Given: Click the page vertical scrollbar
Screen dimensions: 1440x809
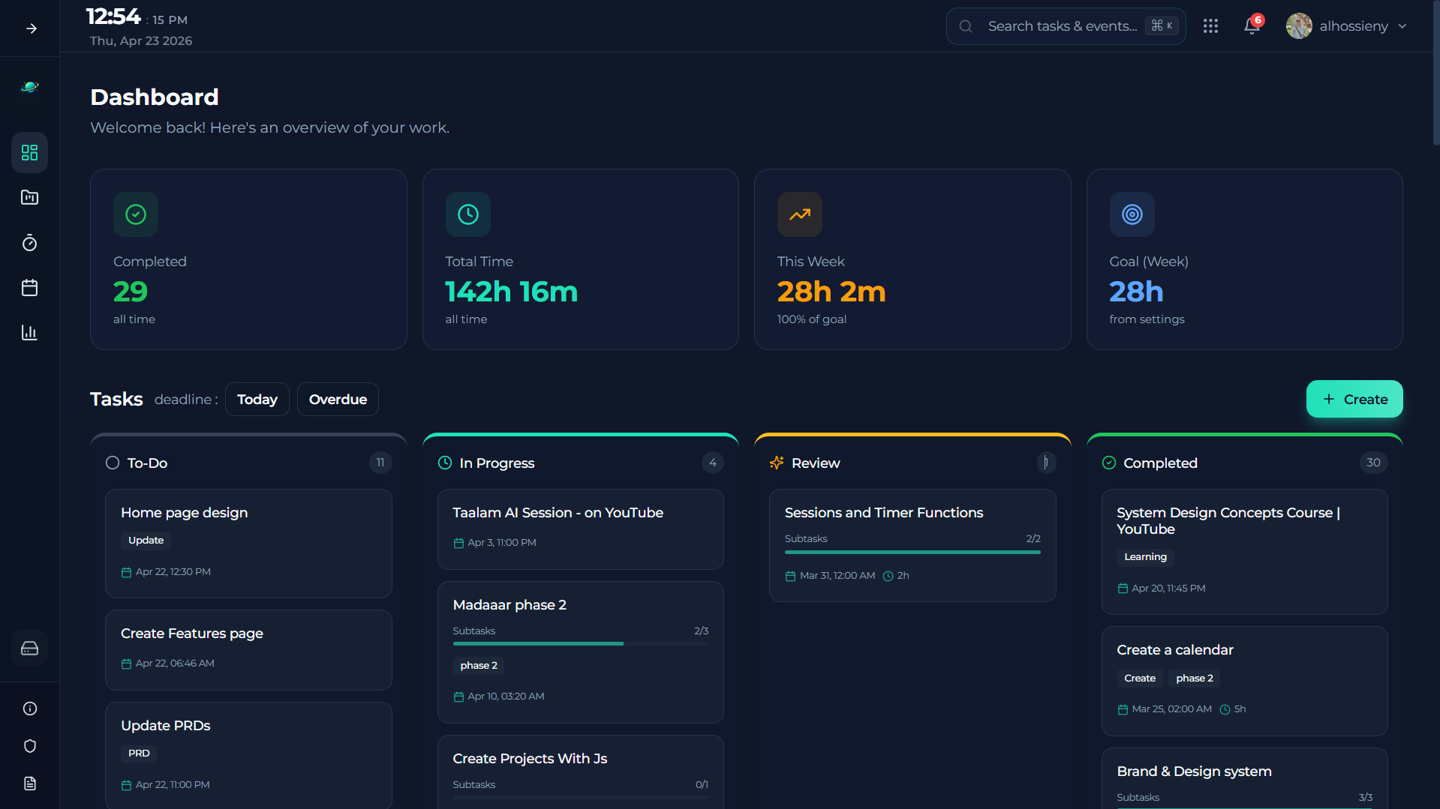Looking at the screenshot, I should click(x=1435, y=73).
